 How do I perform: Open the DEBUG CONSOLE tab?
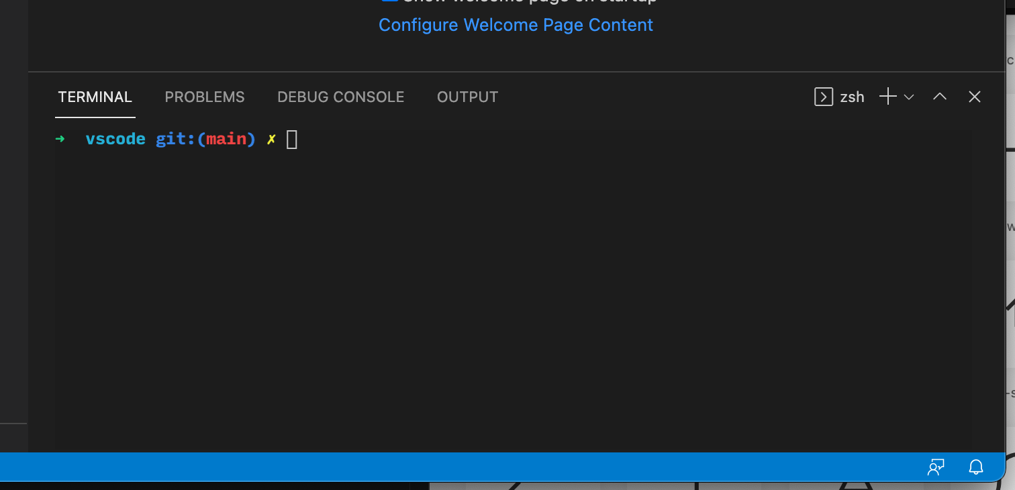click(x=340, y=97)
